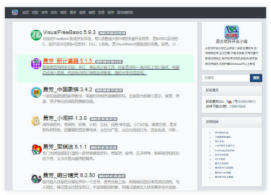Click the 中国象棋 chess app icon
271x195 pixels.
coord(36,92)
